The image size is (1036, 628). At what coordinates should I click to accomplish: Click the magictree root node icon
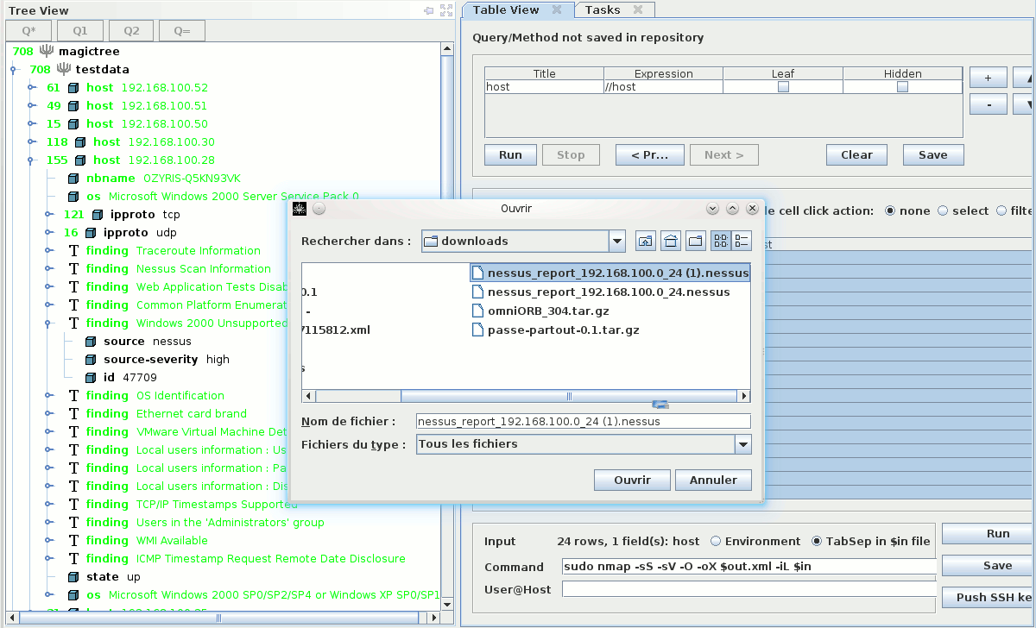tap(47, 52)
